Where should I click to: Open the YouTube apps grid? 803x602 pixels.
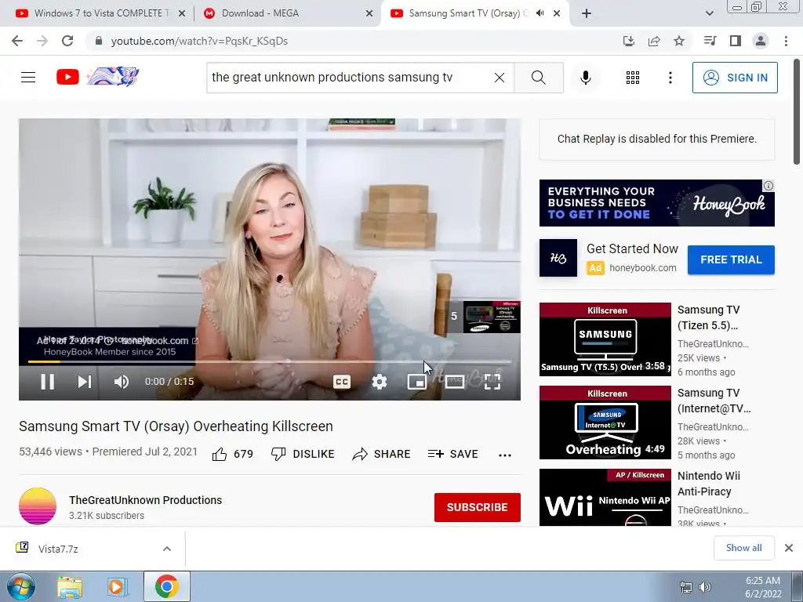633,78
